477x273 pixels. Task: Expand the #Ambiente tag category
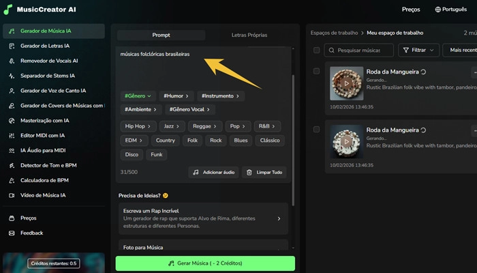click(141, 109)
